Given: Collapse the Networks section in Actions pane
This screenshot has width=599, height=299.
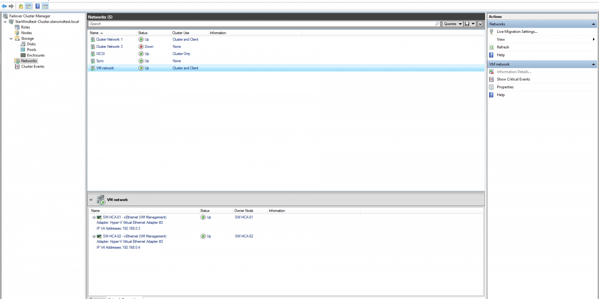Looking at the screenshot, I should click(593, 24).
